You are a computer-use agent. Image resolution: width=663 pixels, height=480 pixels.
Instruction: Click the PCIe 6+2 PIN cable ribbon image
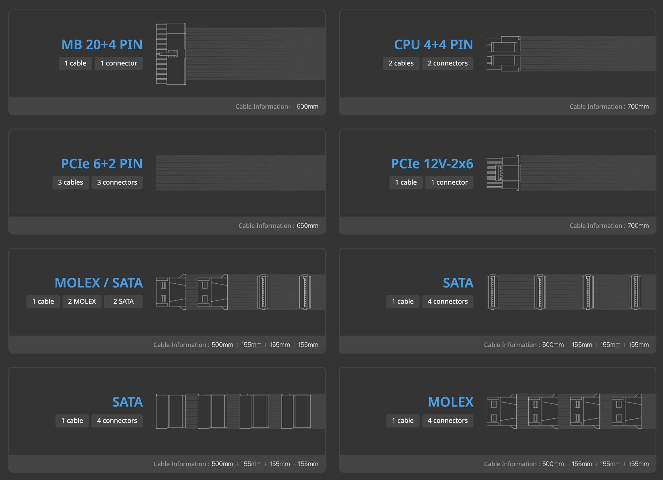tap(240, 173)
